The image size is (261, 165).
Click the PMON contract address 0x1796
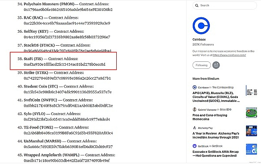point(68,10)
